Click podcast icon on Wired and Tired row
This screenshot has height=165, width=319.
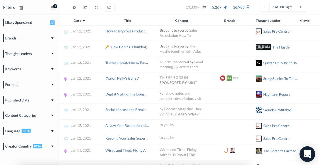pos(65,151)
